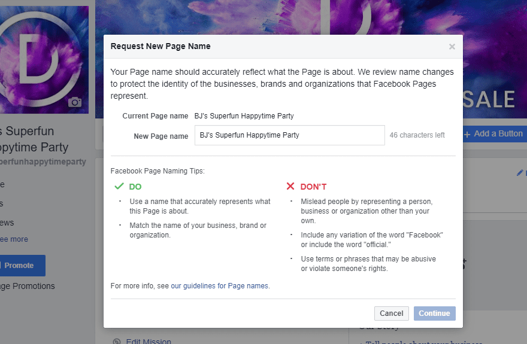Select the '46 characters left' counter text
This screenshot has height=344, width=527.
[417, 135]
